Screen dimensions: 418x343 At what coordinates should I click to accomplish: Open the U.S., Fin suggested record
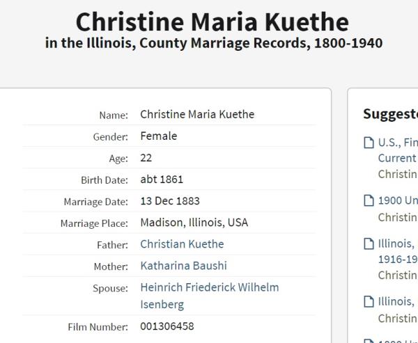pos(397,143)
